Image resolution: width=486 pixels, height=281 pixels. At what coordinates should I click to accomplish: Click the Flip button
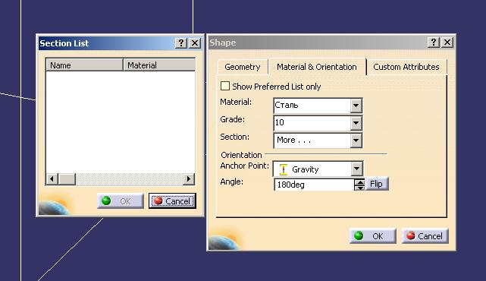[x=376, y=184]
